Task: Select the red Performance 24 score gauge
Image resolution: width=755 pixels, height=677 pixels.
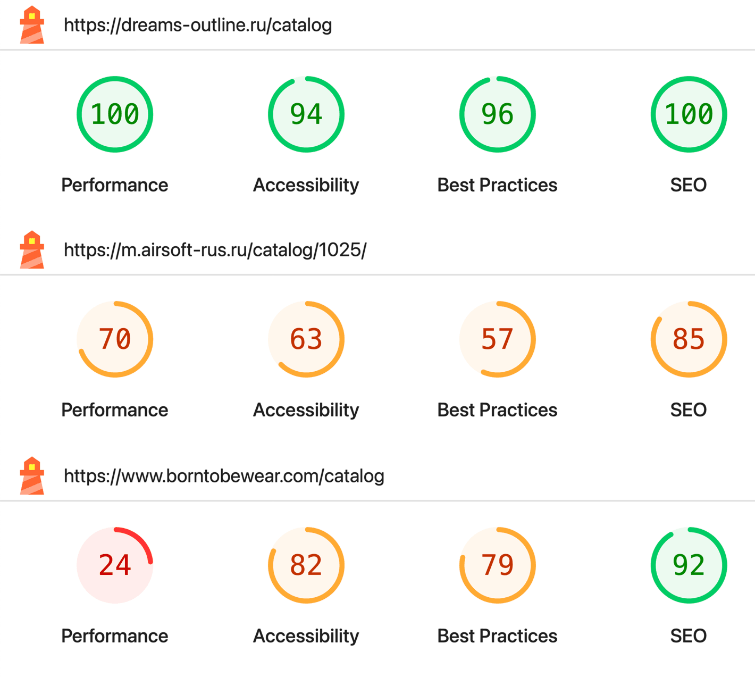Action: [x=115, y=565]
